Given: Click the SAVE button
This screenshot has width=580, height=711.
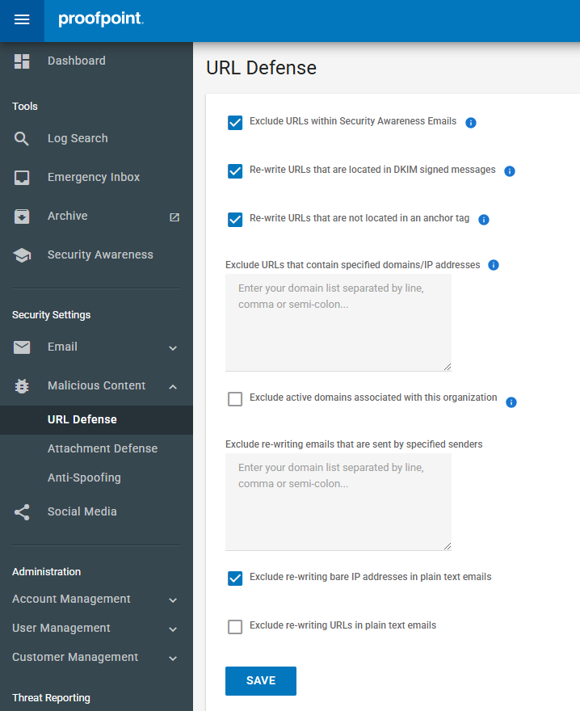Looking at the screenshot, I should 261,681.
